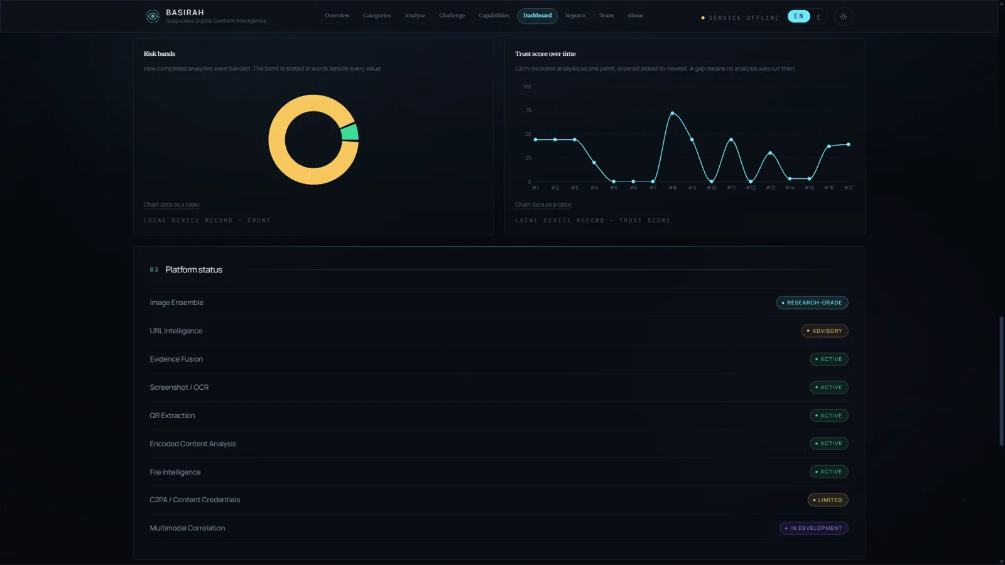
Task: Go to the Analyze page
Action: click(415, 16)
